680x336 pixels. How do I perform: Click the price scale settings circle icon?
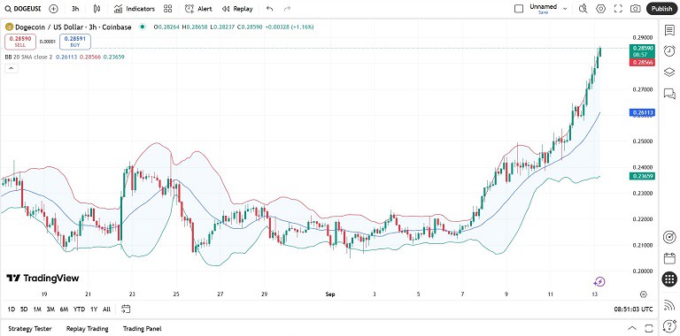(644, 294)
